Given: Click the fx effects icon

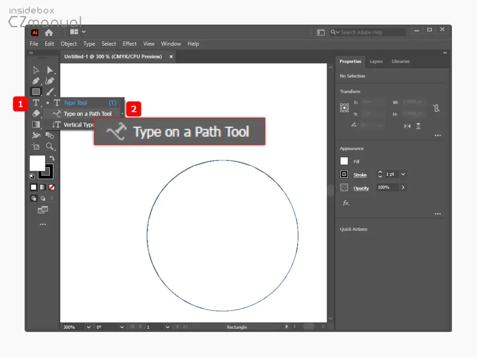Looking at the screenshot, I should pyautogui.click(x=346, y=203).
